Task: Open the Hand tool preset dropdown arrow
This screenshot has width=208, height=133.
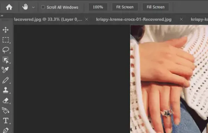Action: pos(33,7)
